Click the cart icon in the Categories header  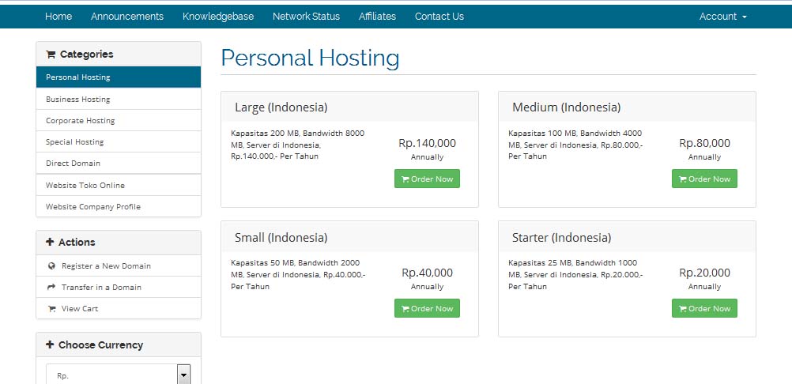(x=51, y=55)
